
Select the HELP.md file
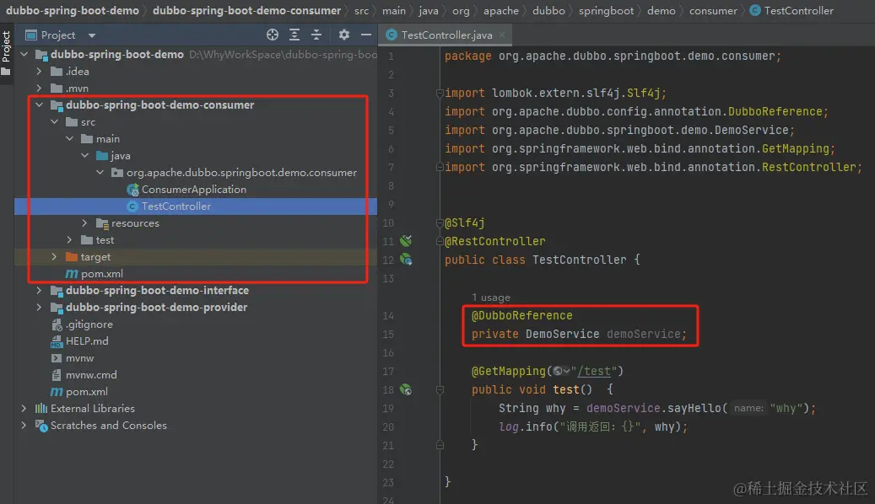pyautogui.click(x=87, y=340)
